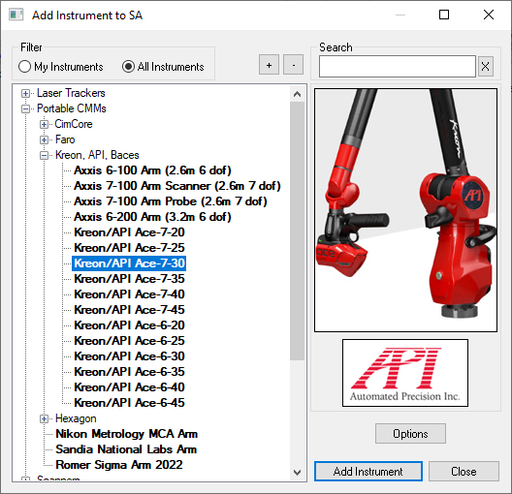Choose Kreon/API Ace-7-20
The image size is (512, 494).
129,232
